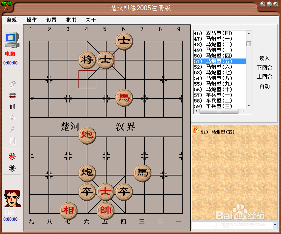Image resolution: width=281 pixels, height=234 pixels.
Task: Select list entry 49) 马炮型(三)
Action: [x=220, y=50]
